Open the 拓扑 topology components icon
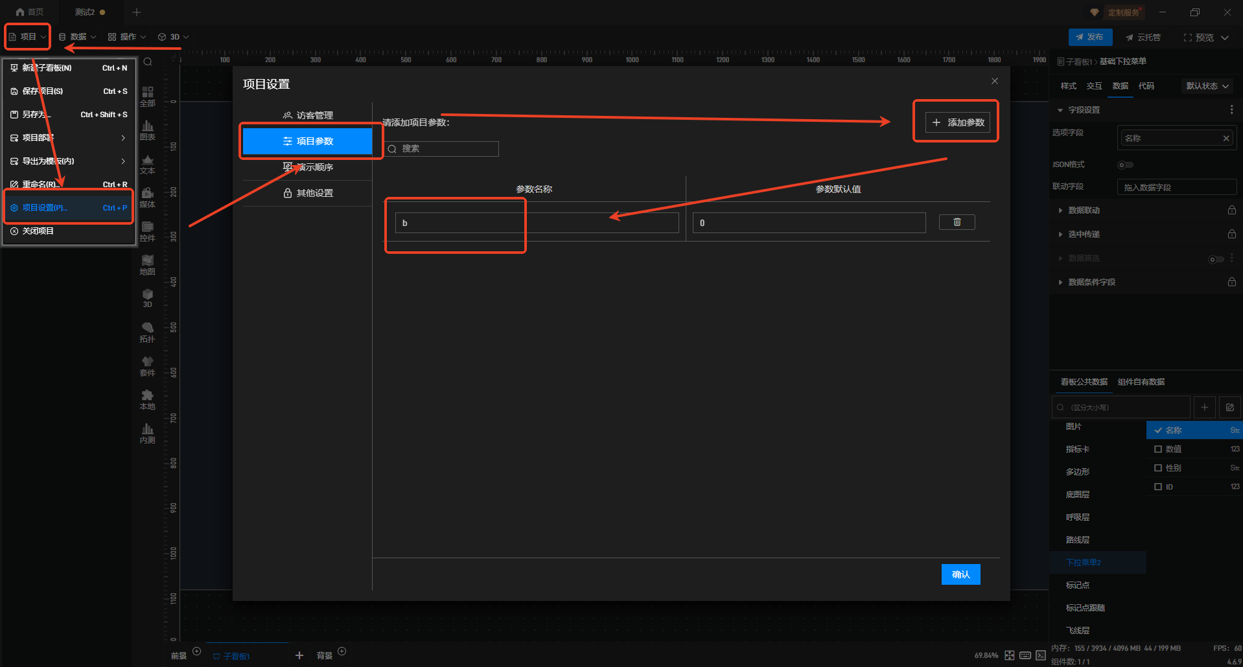Screen dimensions: 1243x667 [148, 332]
